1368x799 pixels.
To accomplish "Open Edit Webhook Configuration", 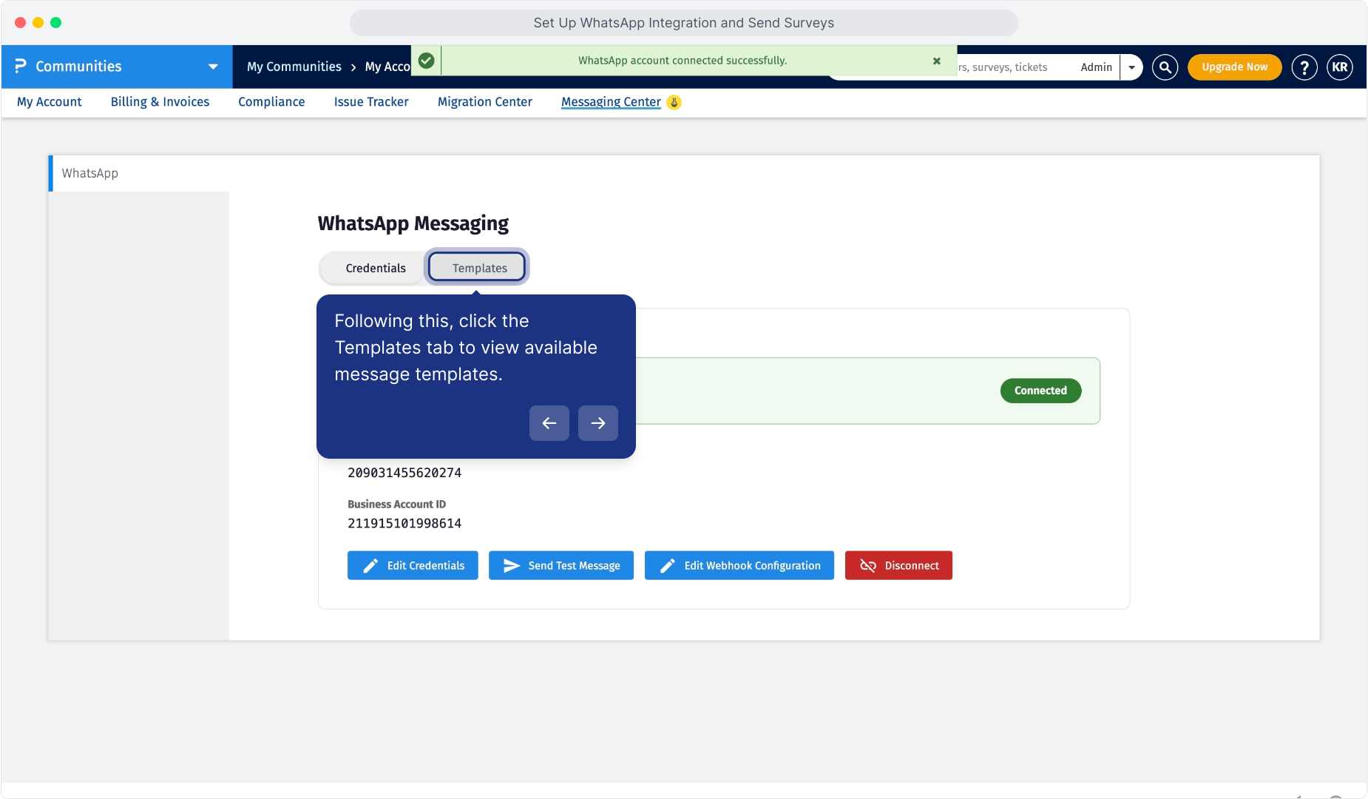I will click(x=739, y=565).
